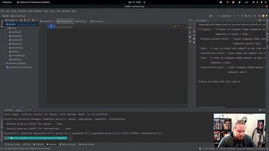The height and width of the screenshot is (151, 269).
Task: Click the expand all icon in Project panel
Action: tap(25, 20)
